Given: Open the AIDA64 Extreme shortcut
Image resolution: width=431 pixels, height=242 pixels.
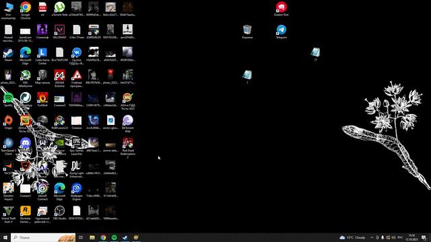Looking at the screenshot, I should 59,78.
